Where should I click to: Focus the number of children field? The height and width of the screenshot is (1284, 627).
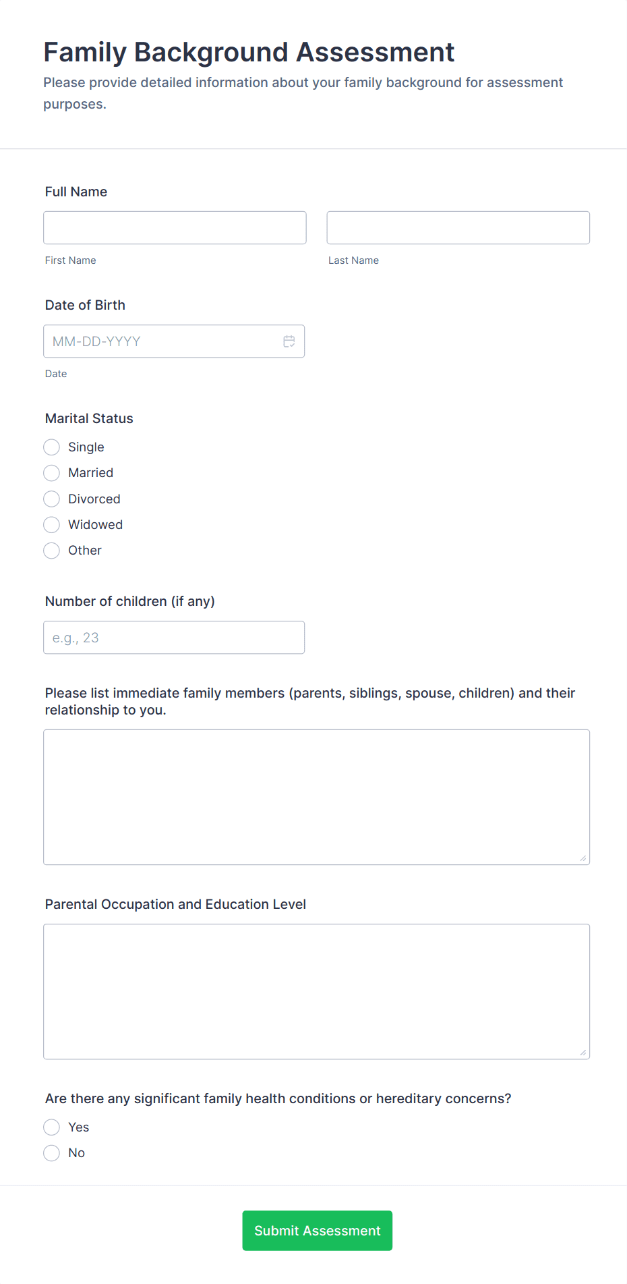[174, 637]
